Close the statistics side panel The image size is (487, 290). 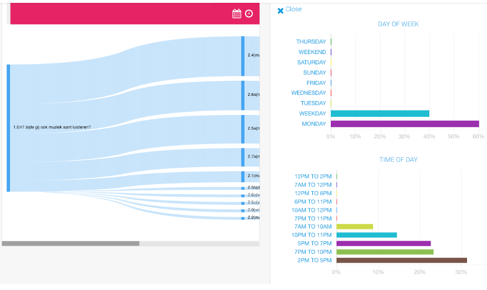click(x=289, y=10)
